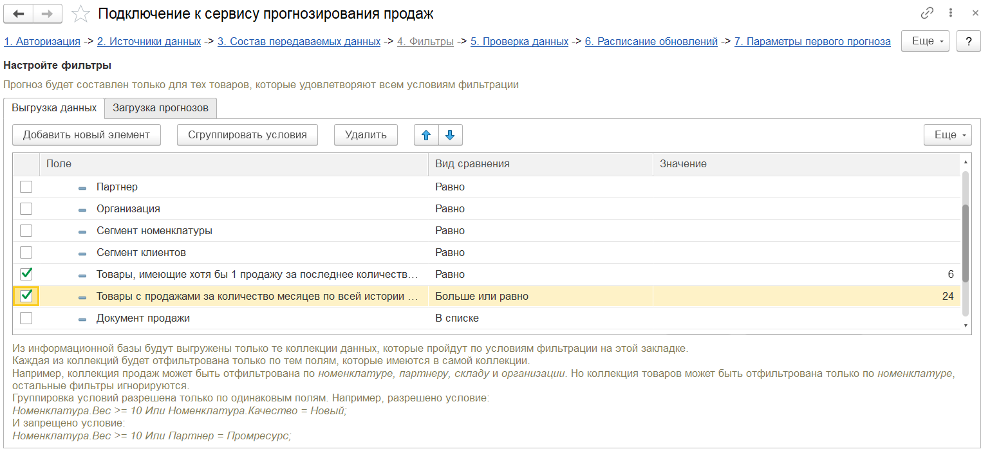Switch to the Загрузка прогнозов tab
Viewport: 981px width, 449px height.
(x=160, y=108)
